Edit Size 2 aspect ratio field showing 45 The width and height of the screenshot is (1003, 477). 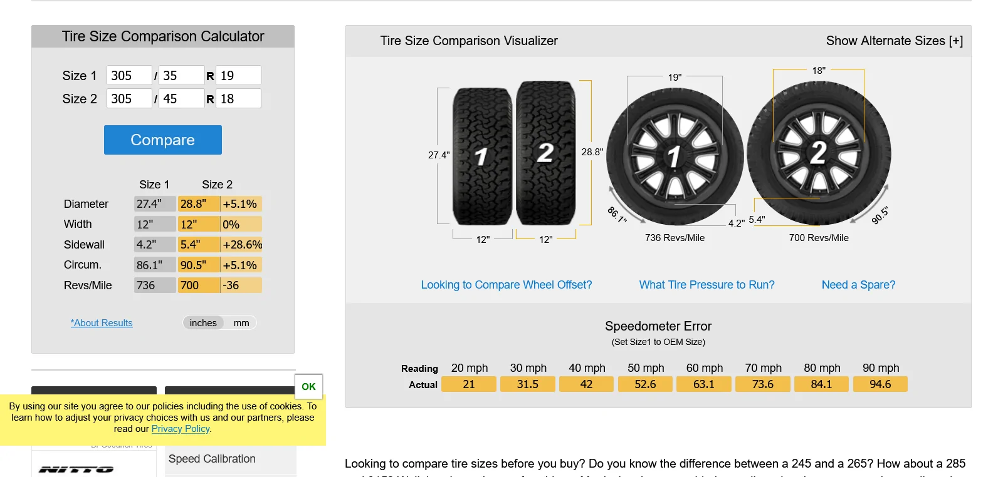point(182,98)
